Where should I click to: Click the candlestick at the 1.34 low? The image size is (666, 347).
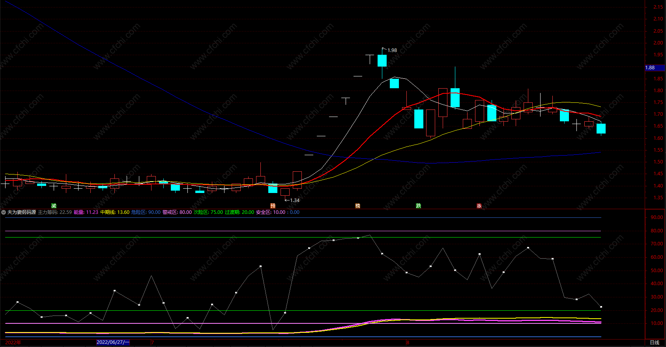[285, 192]
